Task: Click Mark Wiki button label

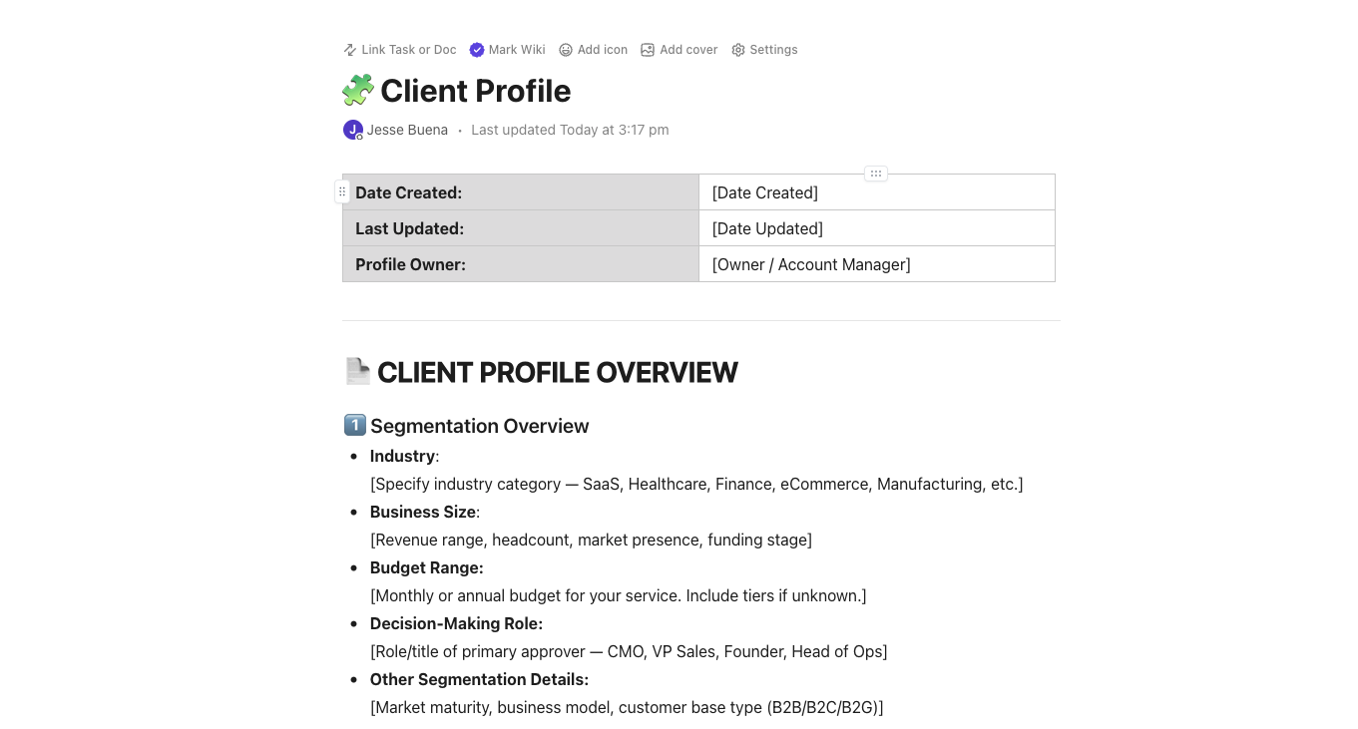Action: pyautogui.click(x=517, y=50)
